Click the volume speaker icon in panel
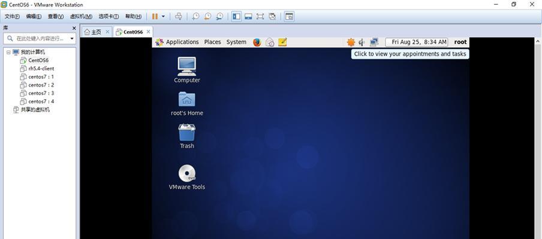The height and width of the screenshot is (239, 542). coord(362,42)
